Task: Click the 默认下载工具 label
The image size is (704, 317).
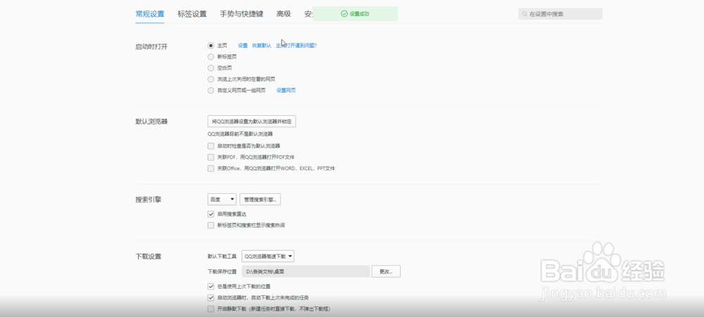Action: pyautogui.click(x=222, y=257)
